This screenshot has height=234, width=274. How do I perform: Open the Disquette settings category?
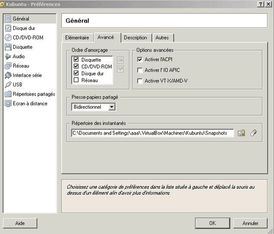coord(22,47)
